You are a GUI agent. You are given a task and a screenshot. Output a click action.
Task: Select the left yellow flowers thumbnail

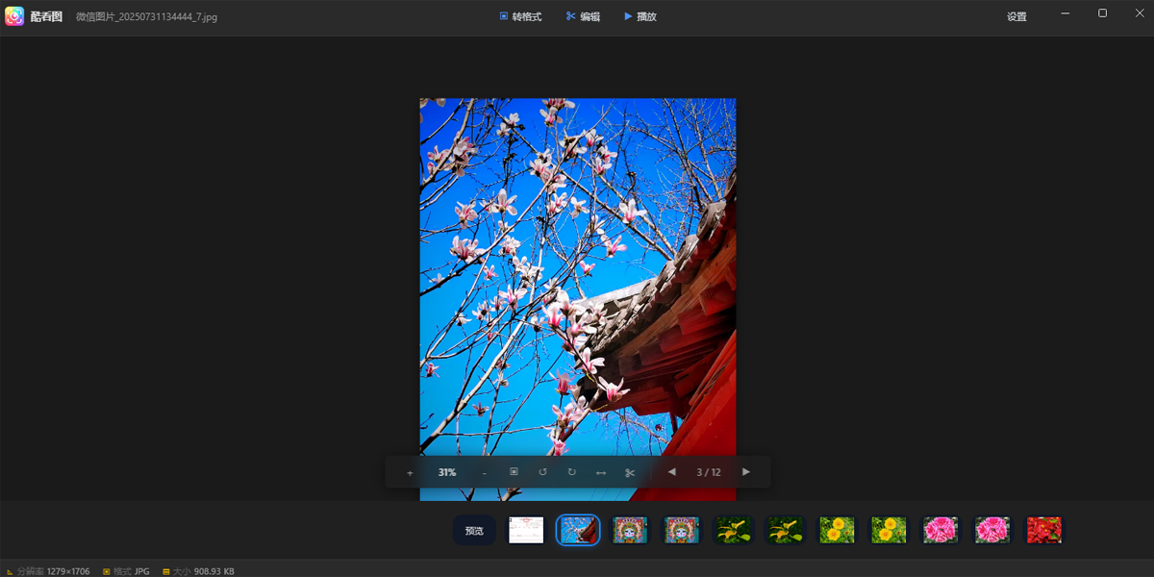tap(837, 530)
